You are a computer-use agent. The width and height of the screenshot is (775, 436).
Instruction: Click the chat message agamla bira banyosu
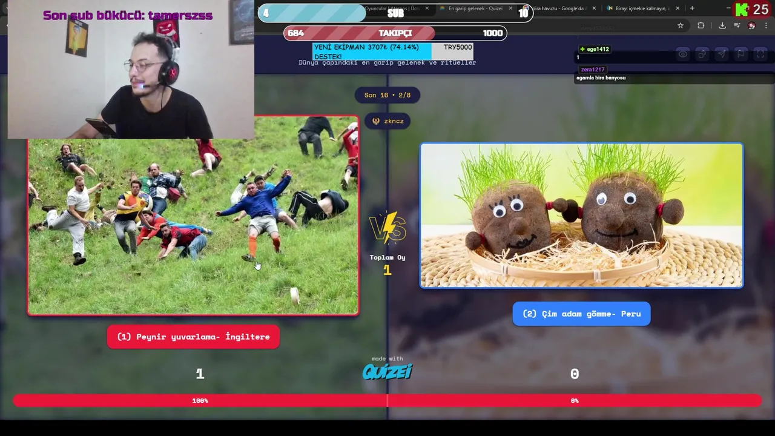click(601, 78)
